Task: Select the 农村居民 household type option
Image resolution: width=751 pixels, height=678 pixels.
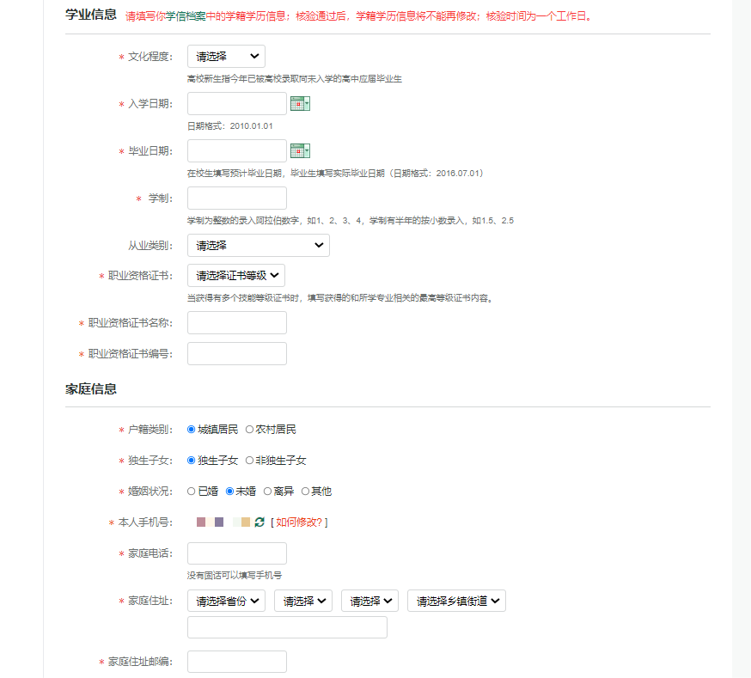Action: [250, 427]
